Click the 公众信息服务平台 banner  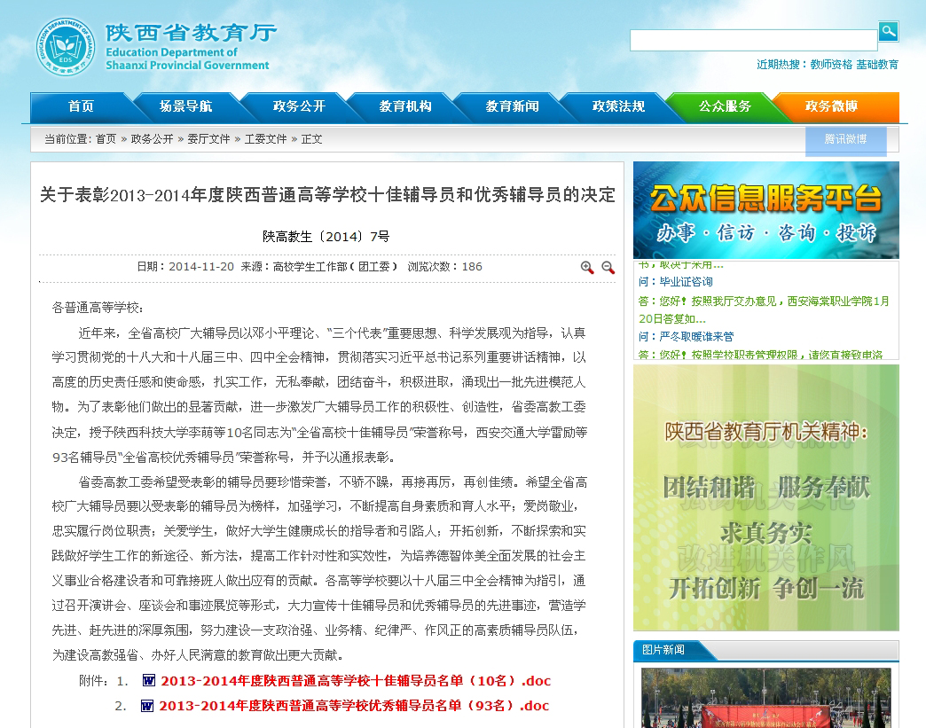click(x=765, y=210)
